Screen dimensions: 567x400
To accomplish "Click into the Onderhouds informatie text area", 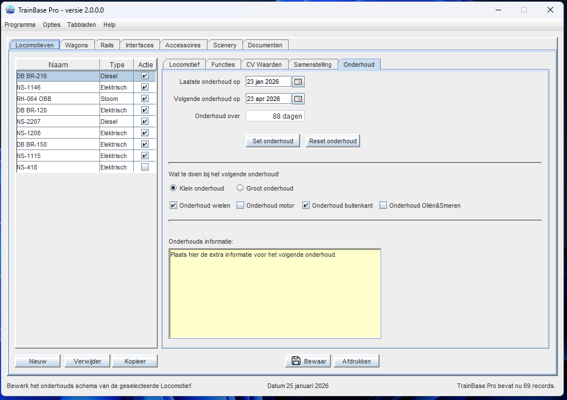I will [274, 294].
